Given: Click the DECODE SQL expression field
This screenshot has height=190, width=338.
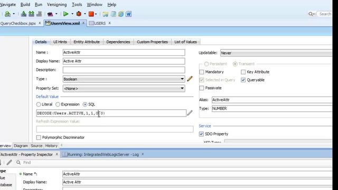Looking at the screenshot, I should (111, 113).
